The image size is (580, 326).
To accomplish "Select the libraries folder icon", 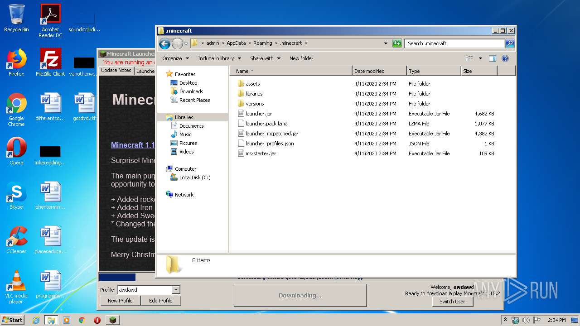I will [241, 94].
